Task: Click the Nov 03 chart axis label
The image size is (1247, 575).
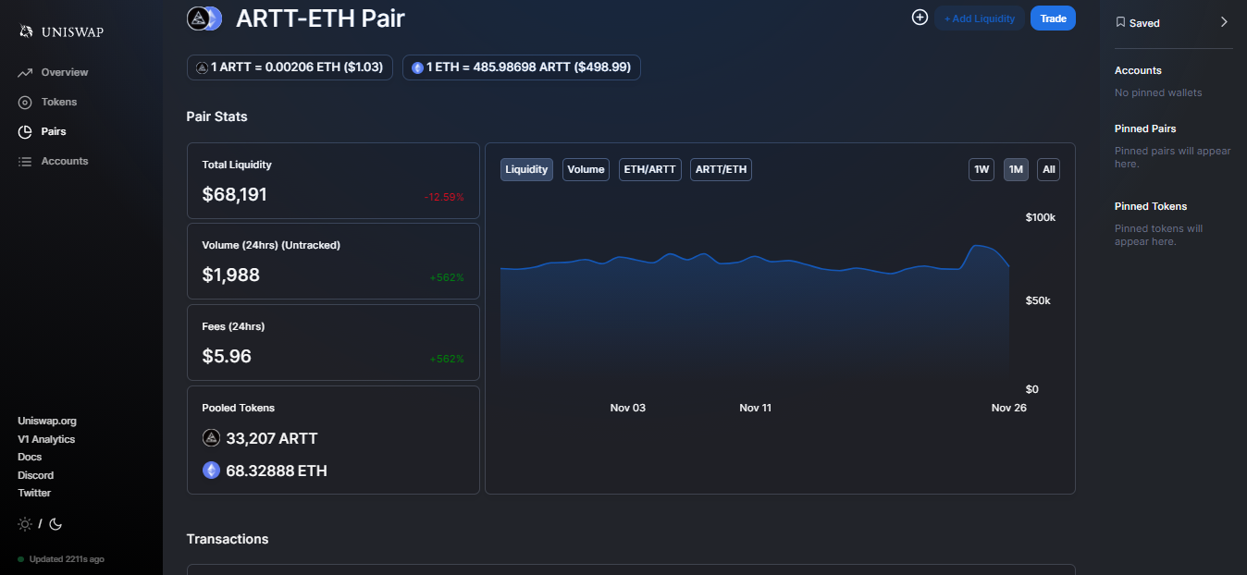Action: point(628,408)
